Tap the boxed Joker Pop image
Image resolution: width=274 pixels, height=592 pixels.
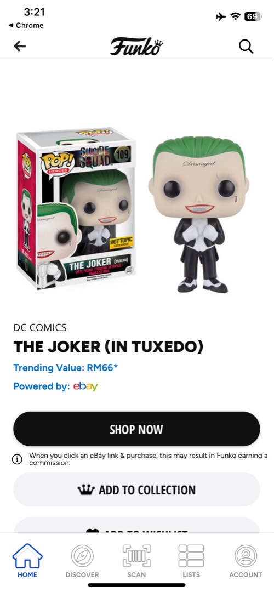tap(77, 209)
